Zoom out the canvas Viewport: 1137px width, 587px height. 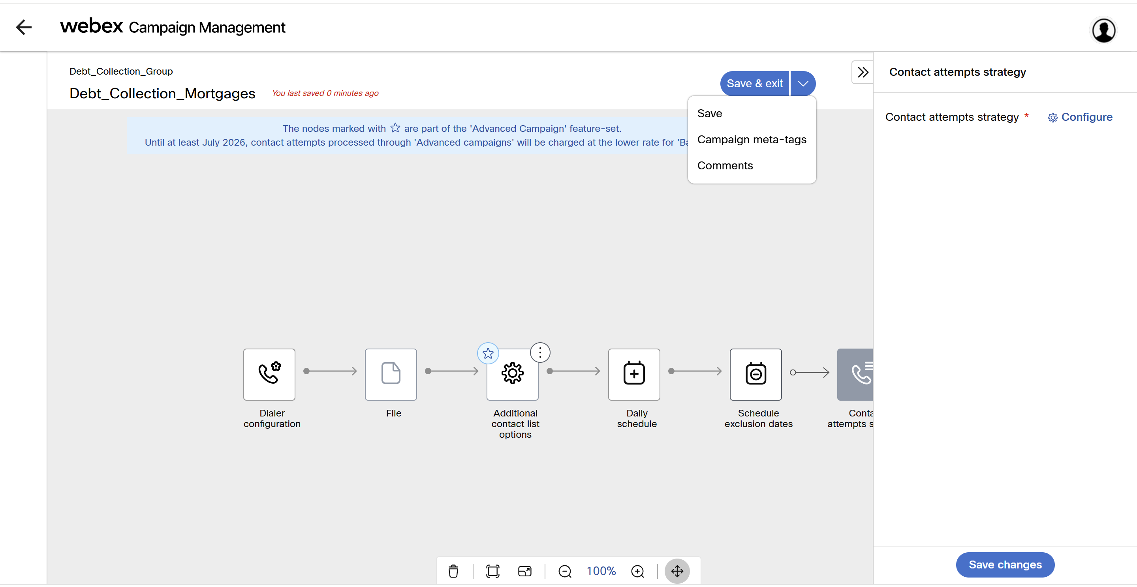click(x=564, y=571)
